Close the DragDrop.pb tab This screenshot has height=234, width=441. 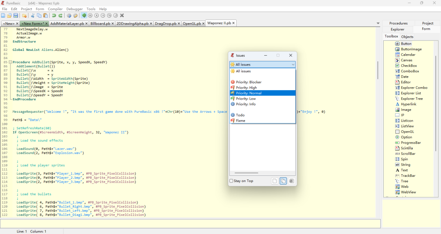click(x=179, y=23)
